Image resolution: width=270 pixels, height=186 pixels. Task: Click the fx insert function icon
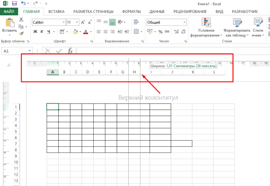[x=70, y=51]
